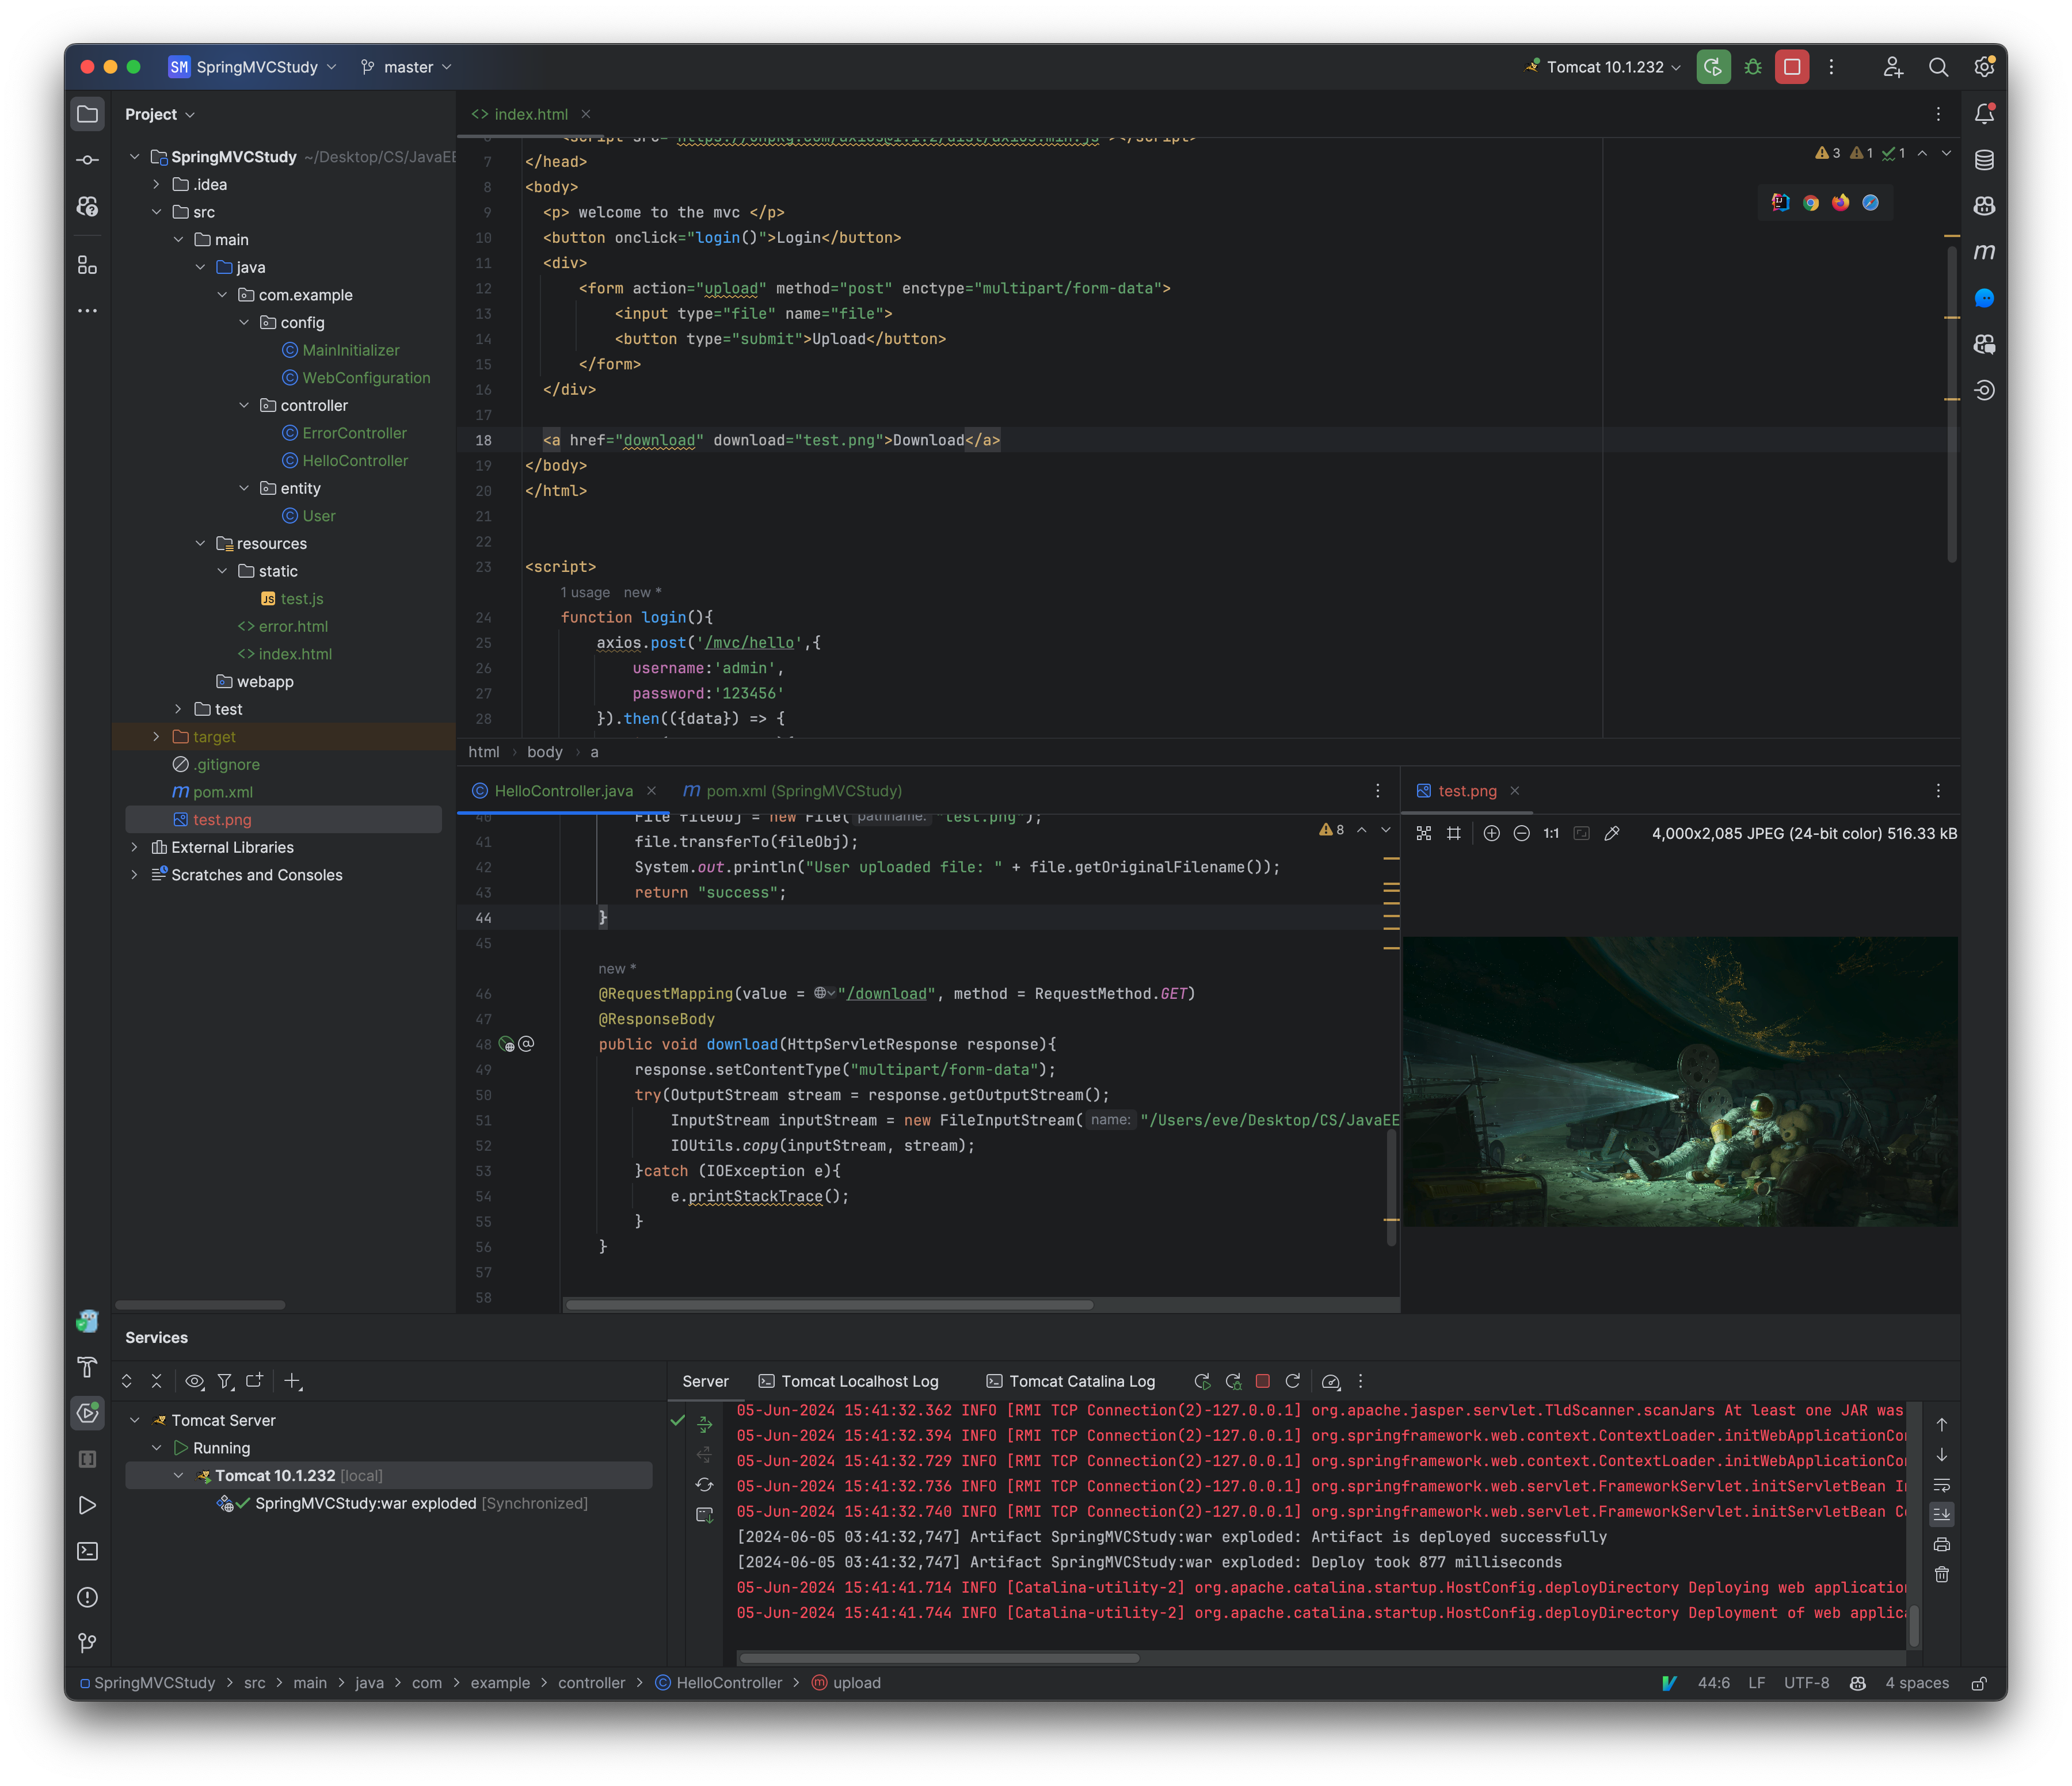Open IDE Settings via the gear icon

pyautogui.click(x=1984, y=66)
